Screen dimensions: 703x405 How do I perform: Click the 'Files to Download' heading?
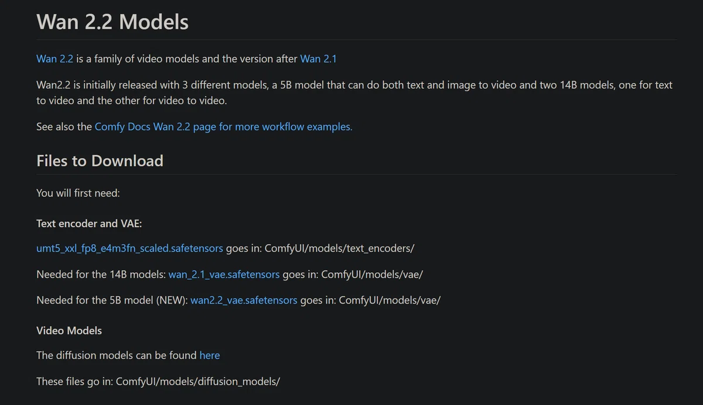pyautogui.click(x=100, y=161)
